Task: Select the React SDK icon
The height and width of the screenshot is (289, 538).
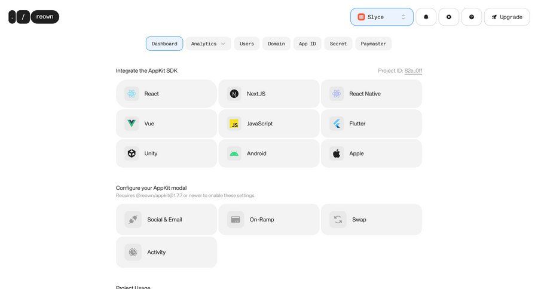Action: point(132,94)
